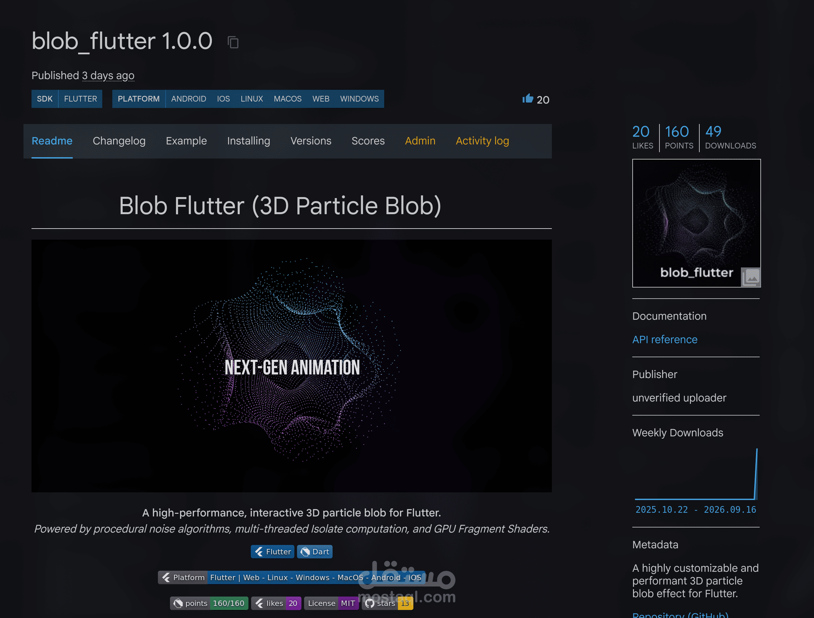This screenshot has height=618, width=814.
Task: Click the 2025.10.22 - 2026.09.16 date range
Action: click(x=696, y=509)
